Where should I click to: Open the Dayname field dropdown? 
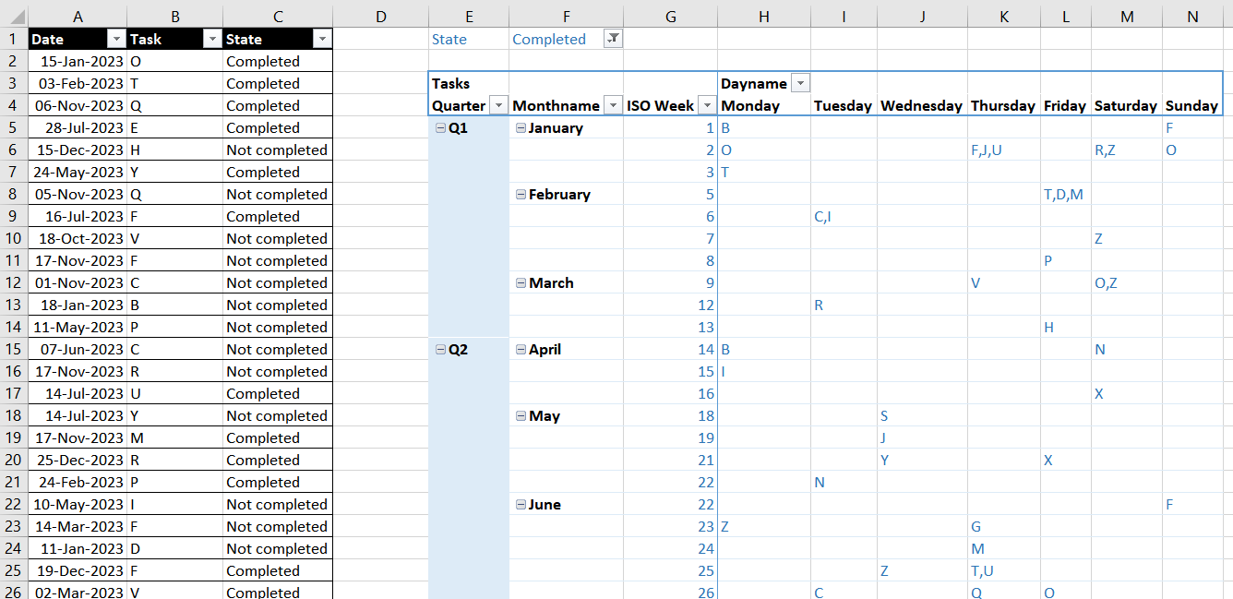point(801,83)
